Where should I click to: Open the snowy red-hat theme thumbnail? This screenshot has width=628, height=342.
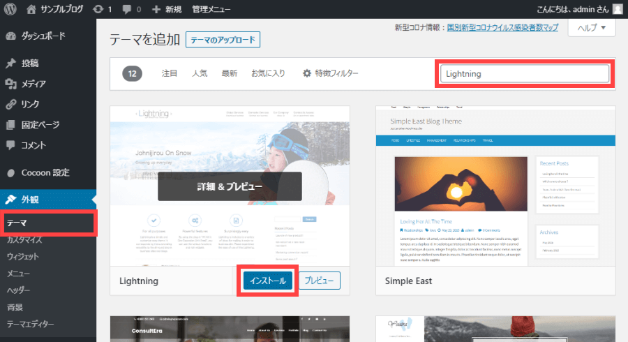click(x=495, y=329)
